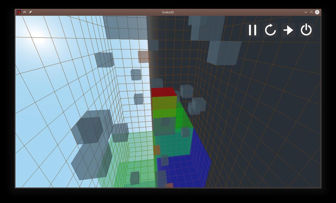Minimize window using the down chevron
Viewport: 336px width, 203px height.
pyautogui.click(x=306, y=12)
